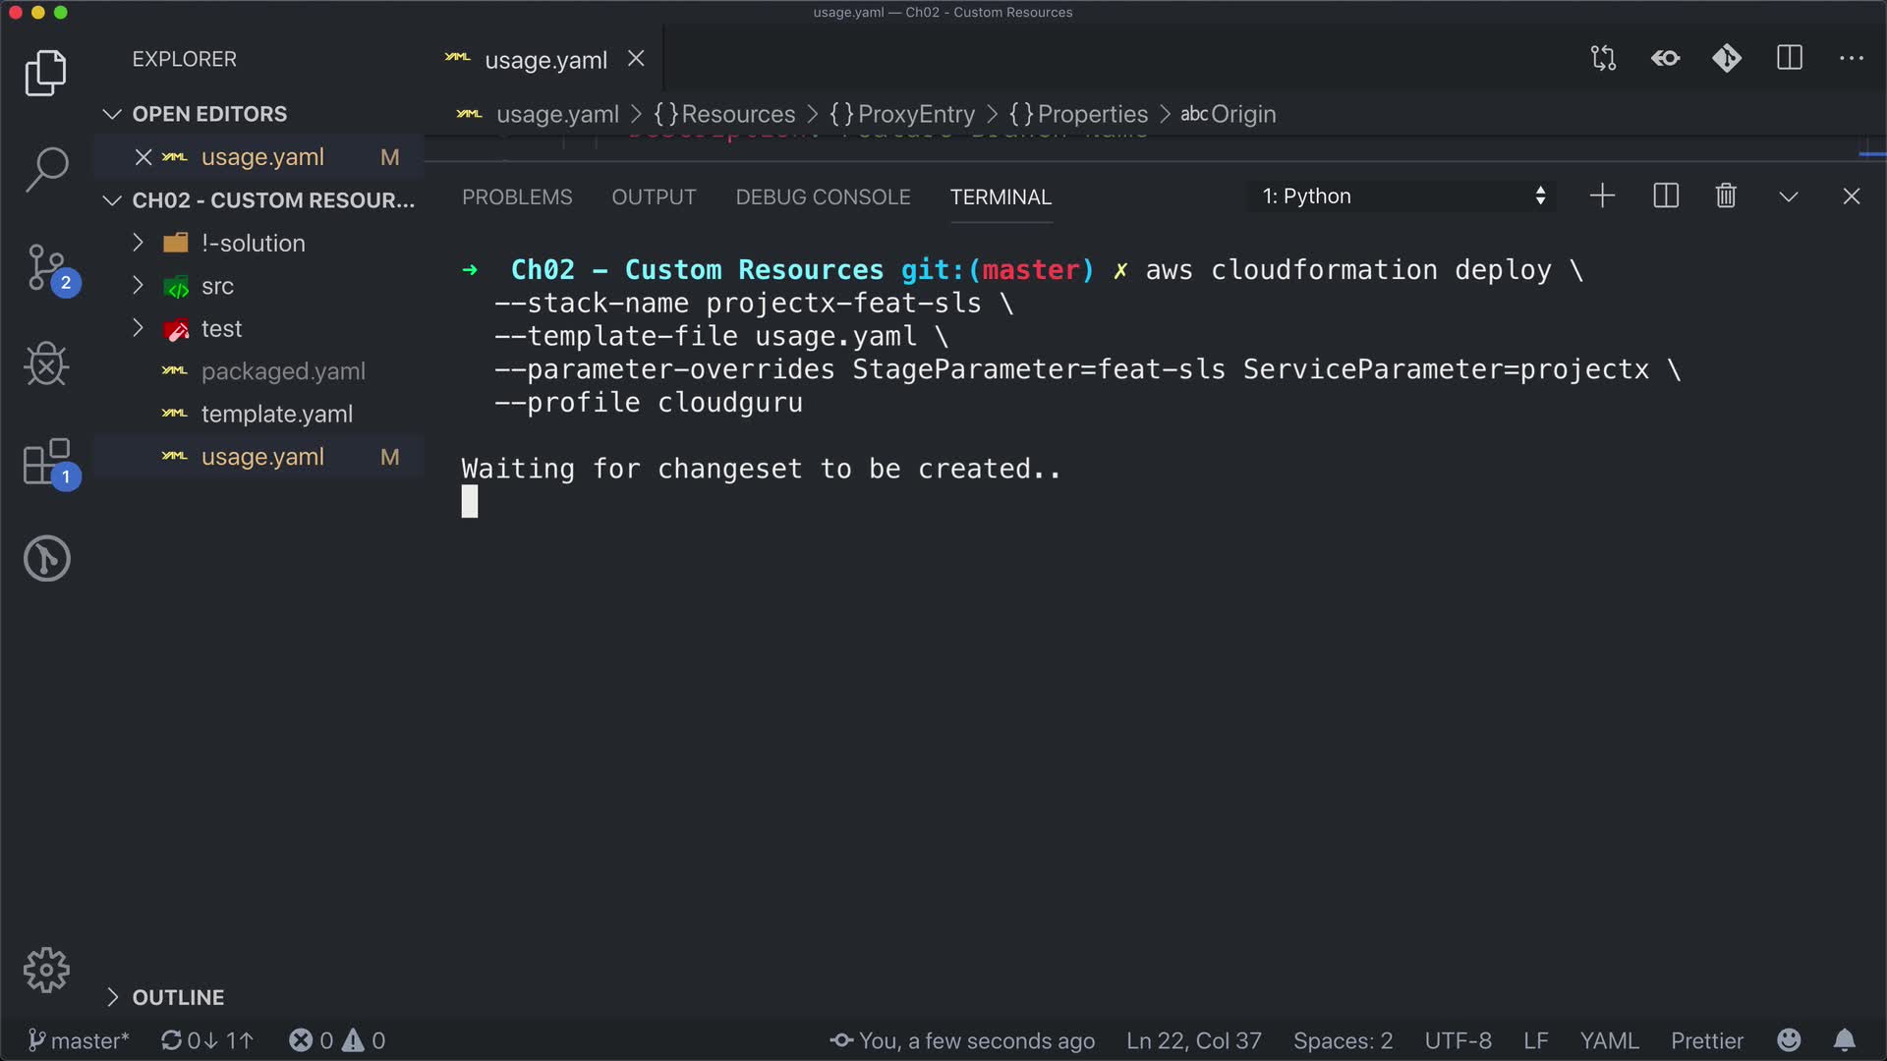This screenshot has height=1061, width=1887.
Task: Switch to the DEBUG CONSOLE tab
Action: coord(823,197)
